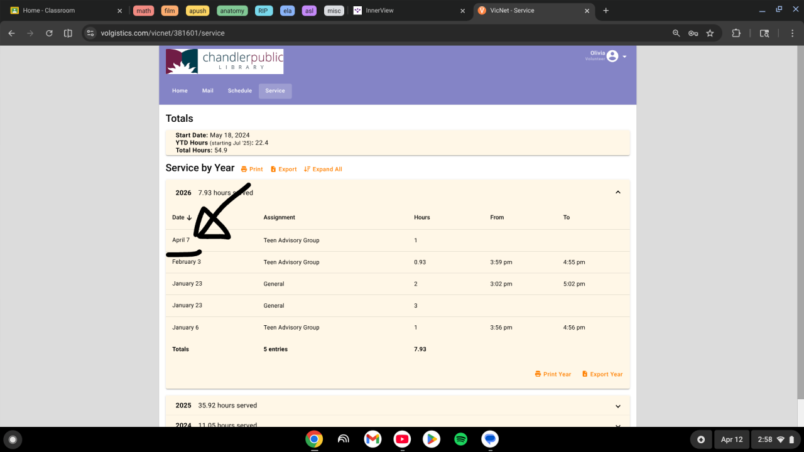Expand the apush tab group
Viewport: 804px width, 452px height.
click(198, 11)
